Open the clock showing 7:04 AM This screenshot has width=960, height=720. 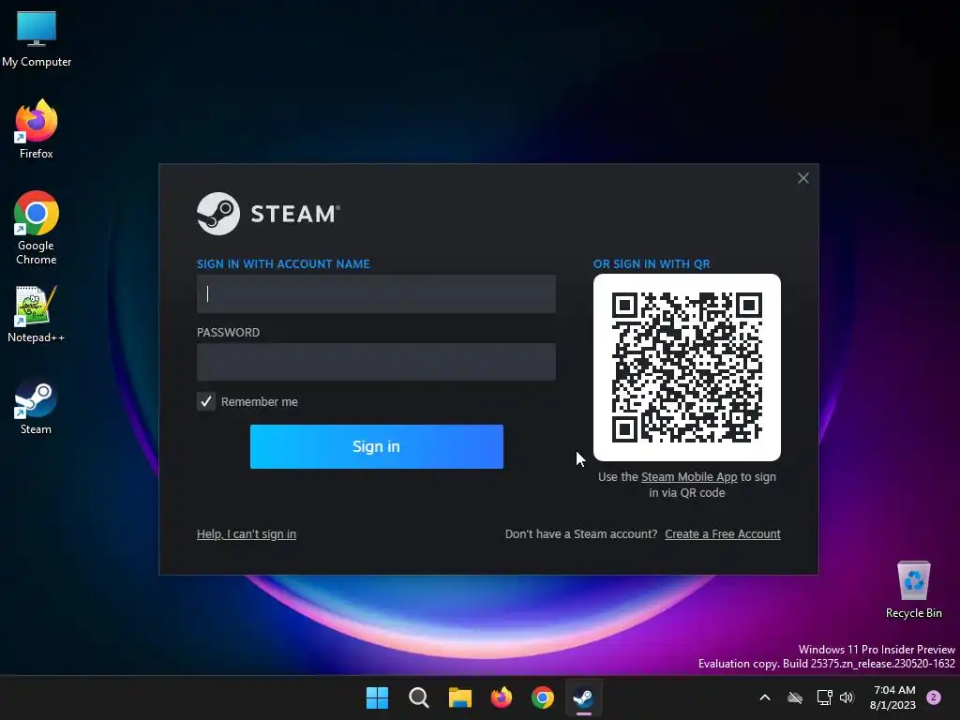tap(893, 697)
